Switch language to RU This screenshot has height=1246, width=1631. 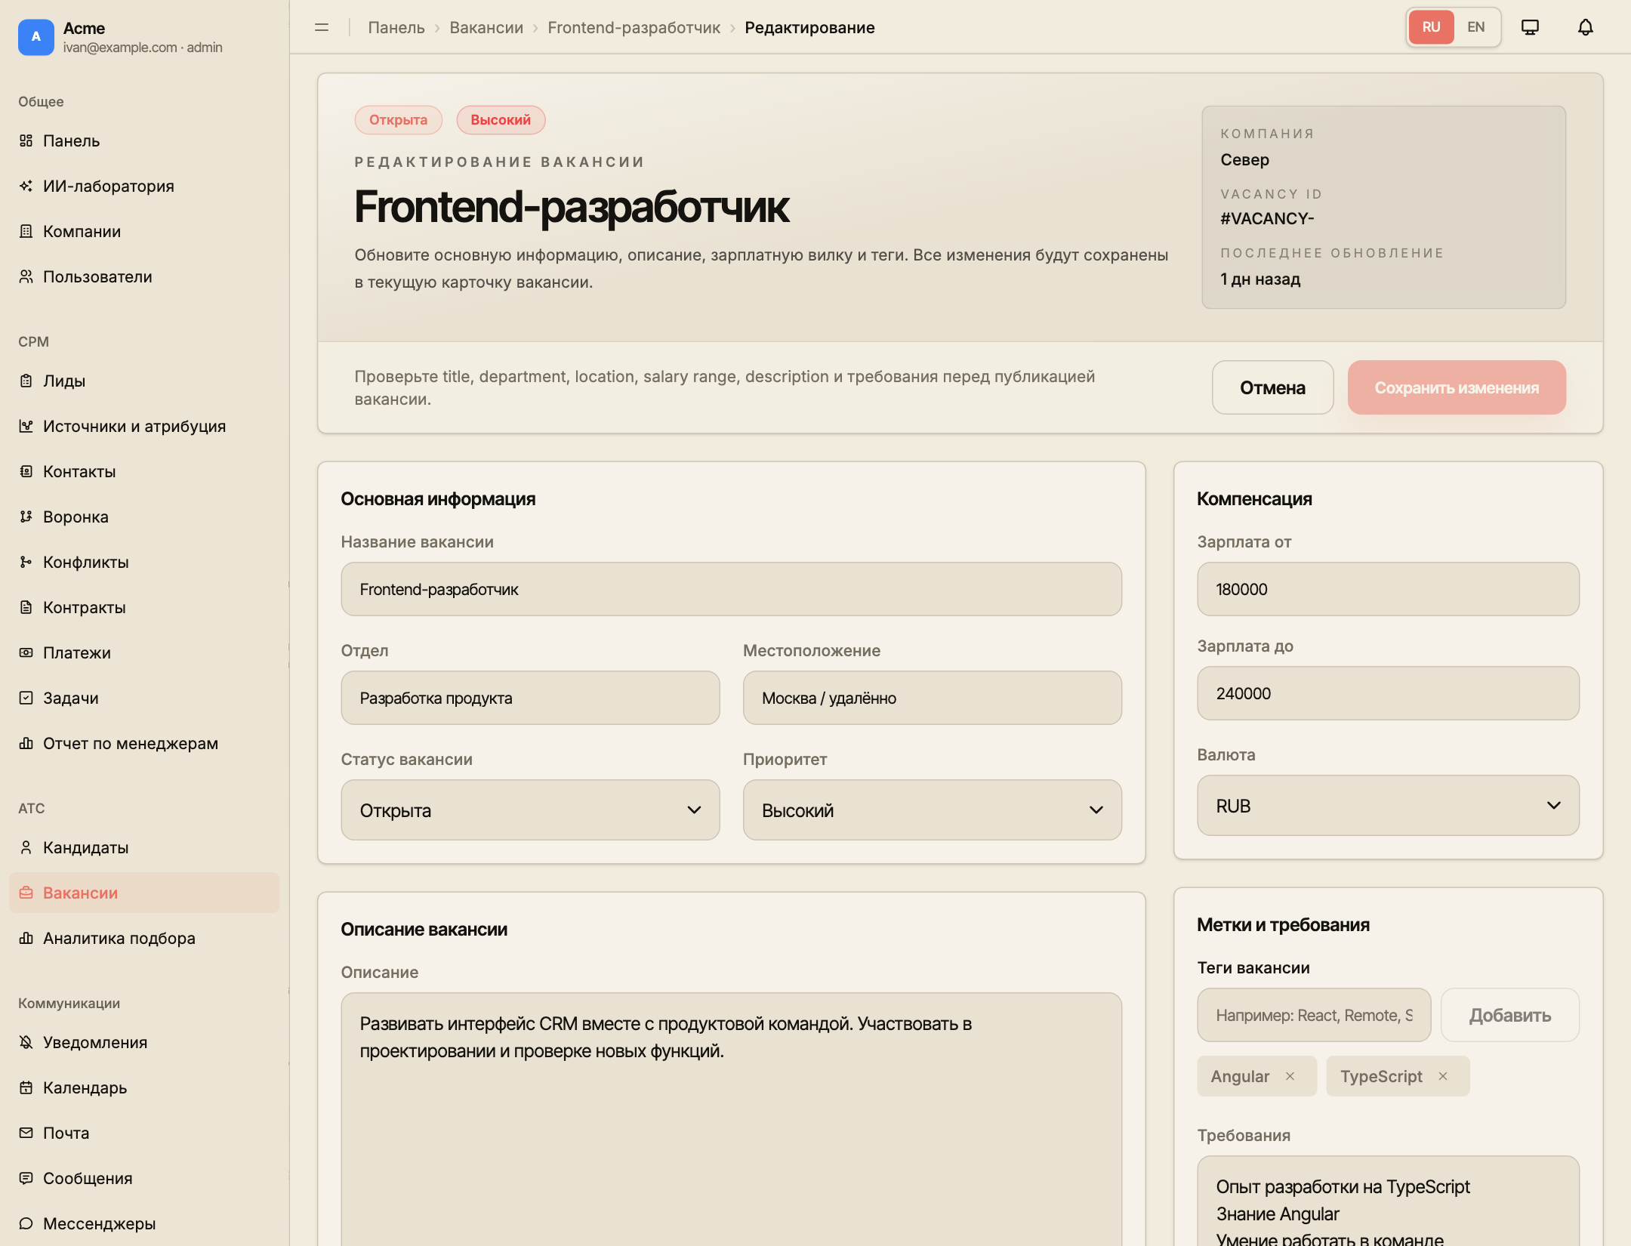coord(1431,27)
